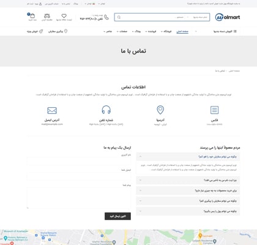Click the orange map marker on the right
The height and width of the screenshot is (245, 257).
tap(200, 236)
